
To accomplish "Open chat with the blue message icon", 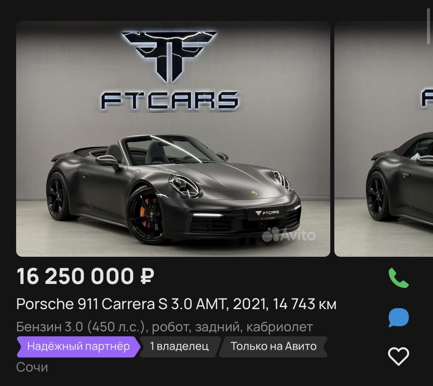I will pyautogui.click(x=398, y=318).
